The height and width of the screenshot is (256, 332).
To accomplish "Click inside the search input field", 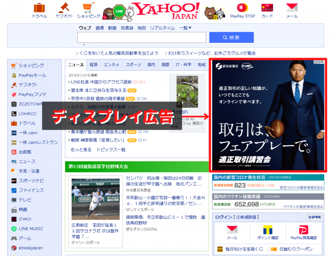I will pyautogui.click(x=142, y=38).
